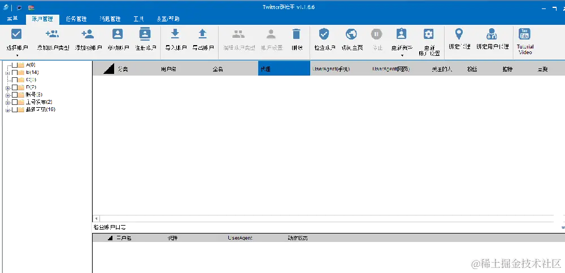Click the Select Account checkmark icon
Screen dimensions: 565x273
(16, 34)
